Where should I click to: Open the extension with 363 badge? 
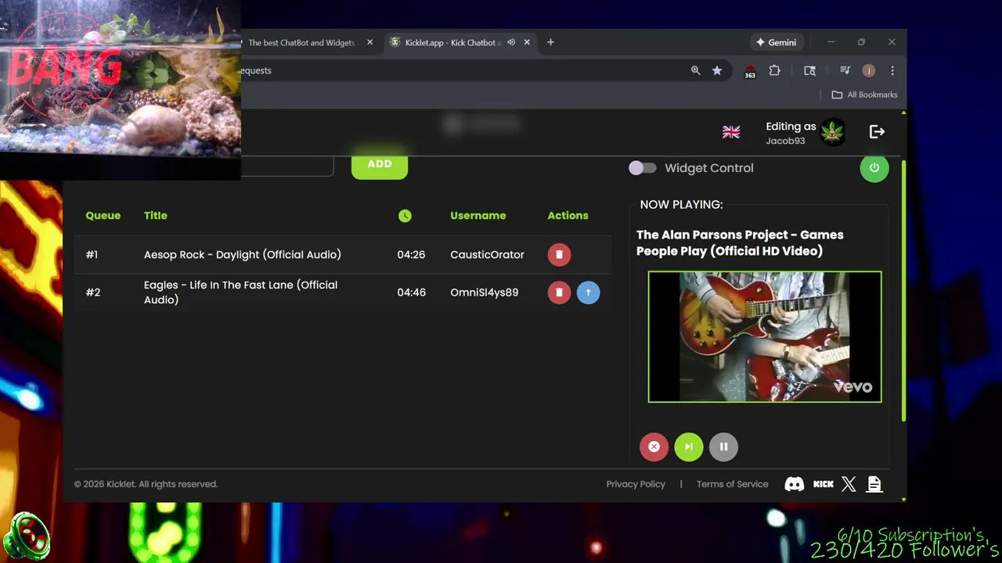pyautogui.click(x=750, y=71)
